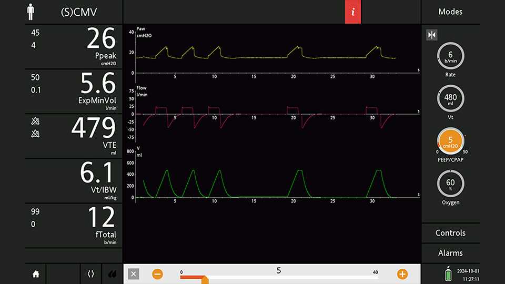This screenshot has height=284, width=505.
Task: Select the Oxygen 60% dial
Action: click(x=450, y=184)
